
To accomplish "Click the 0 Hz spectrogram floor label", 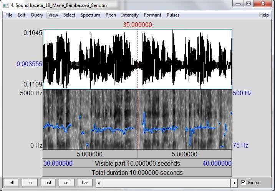I will coord(36,145).
